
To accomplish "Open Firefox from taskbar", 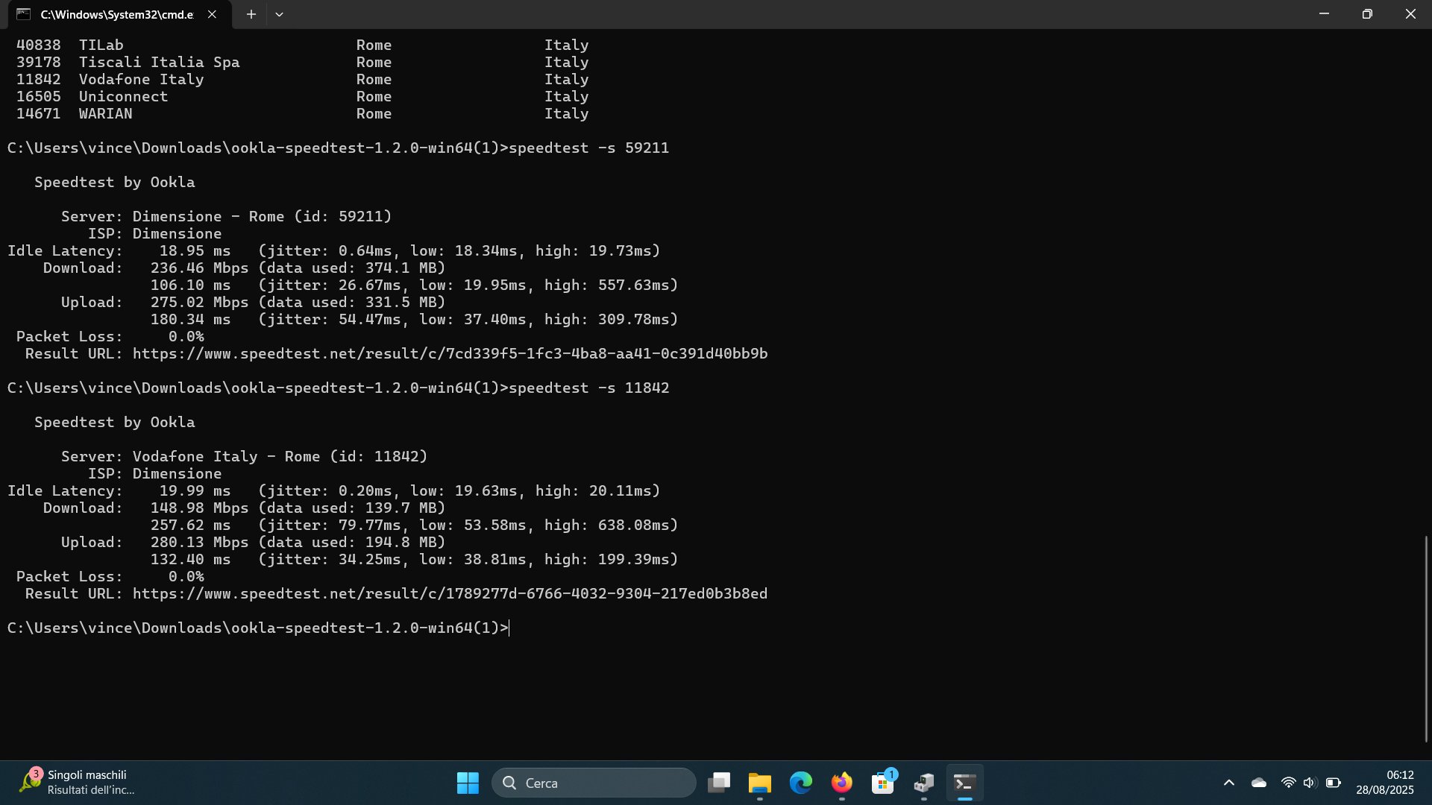I will [x=842, y=783].
